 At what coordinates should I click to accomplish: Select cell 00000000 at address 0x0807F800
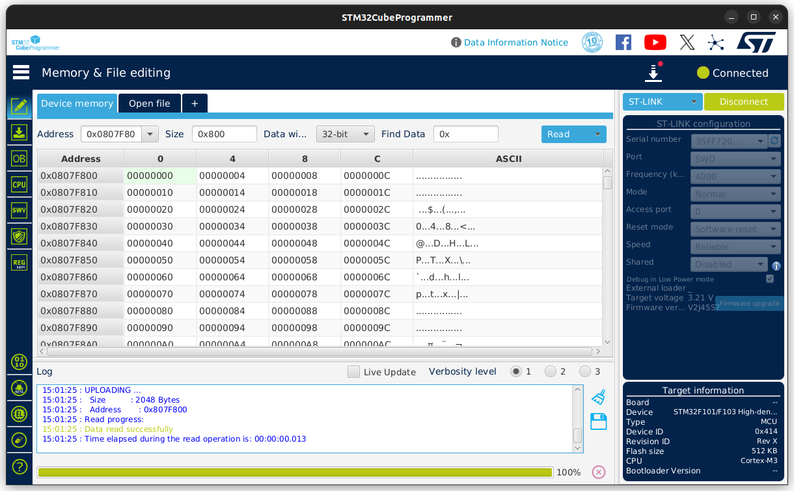(x=160, y=176)
